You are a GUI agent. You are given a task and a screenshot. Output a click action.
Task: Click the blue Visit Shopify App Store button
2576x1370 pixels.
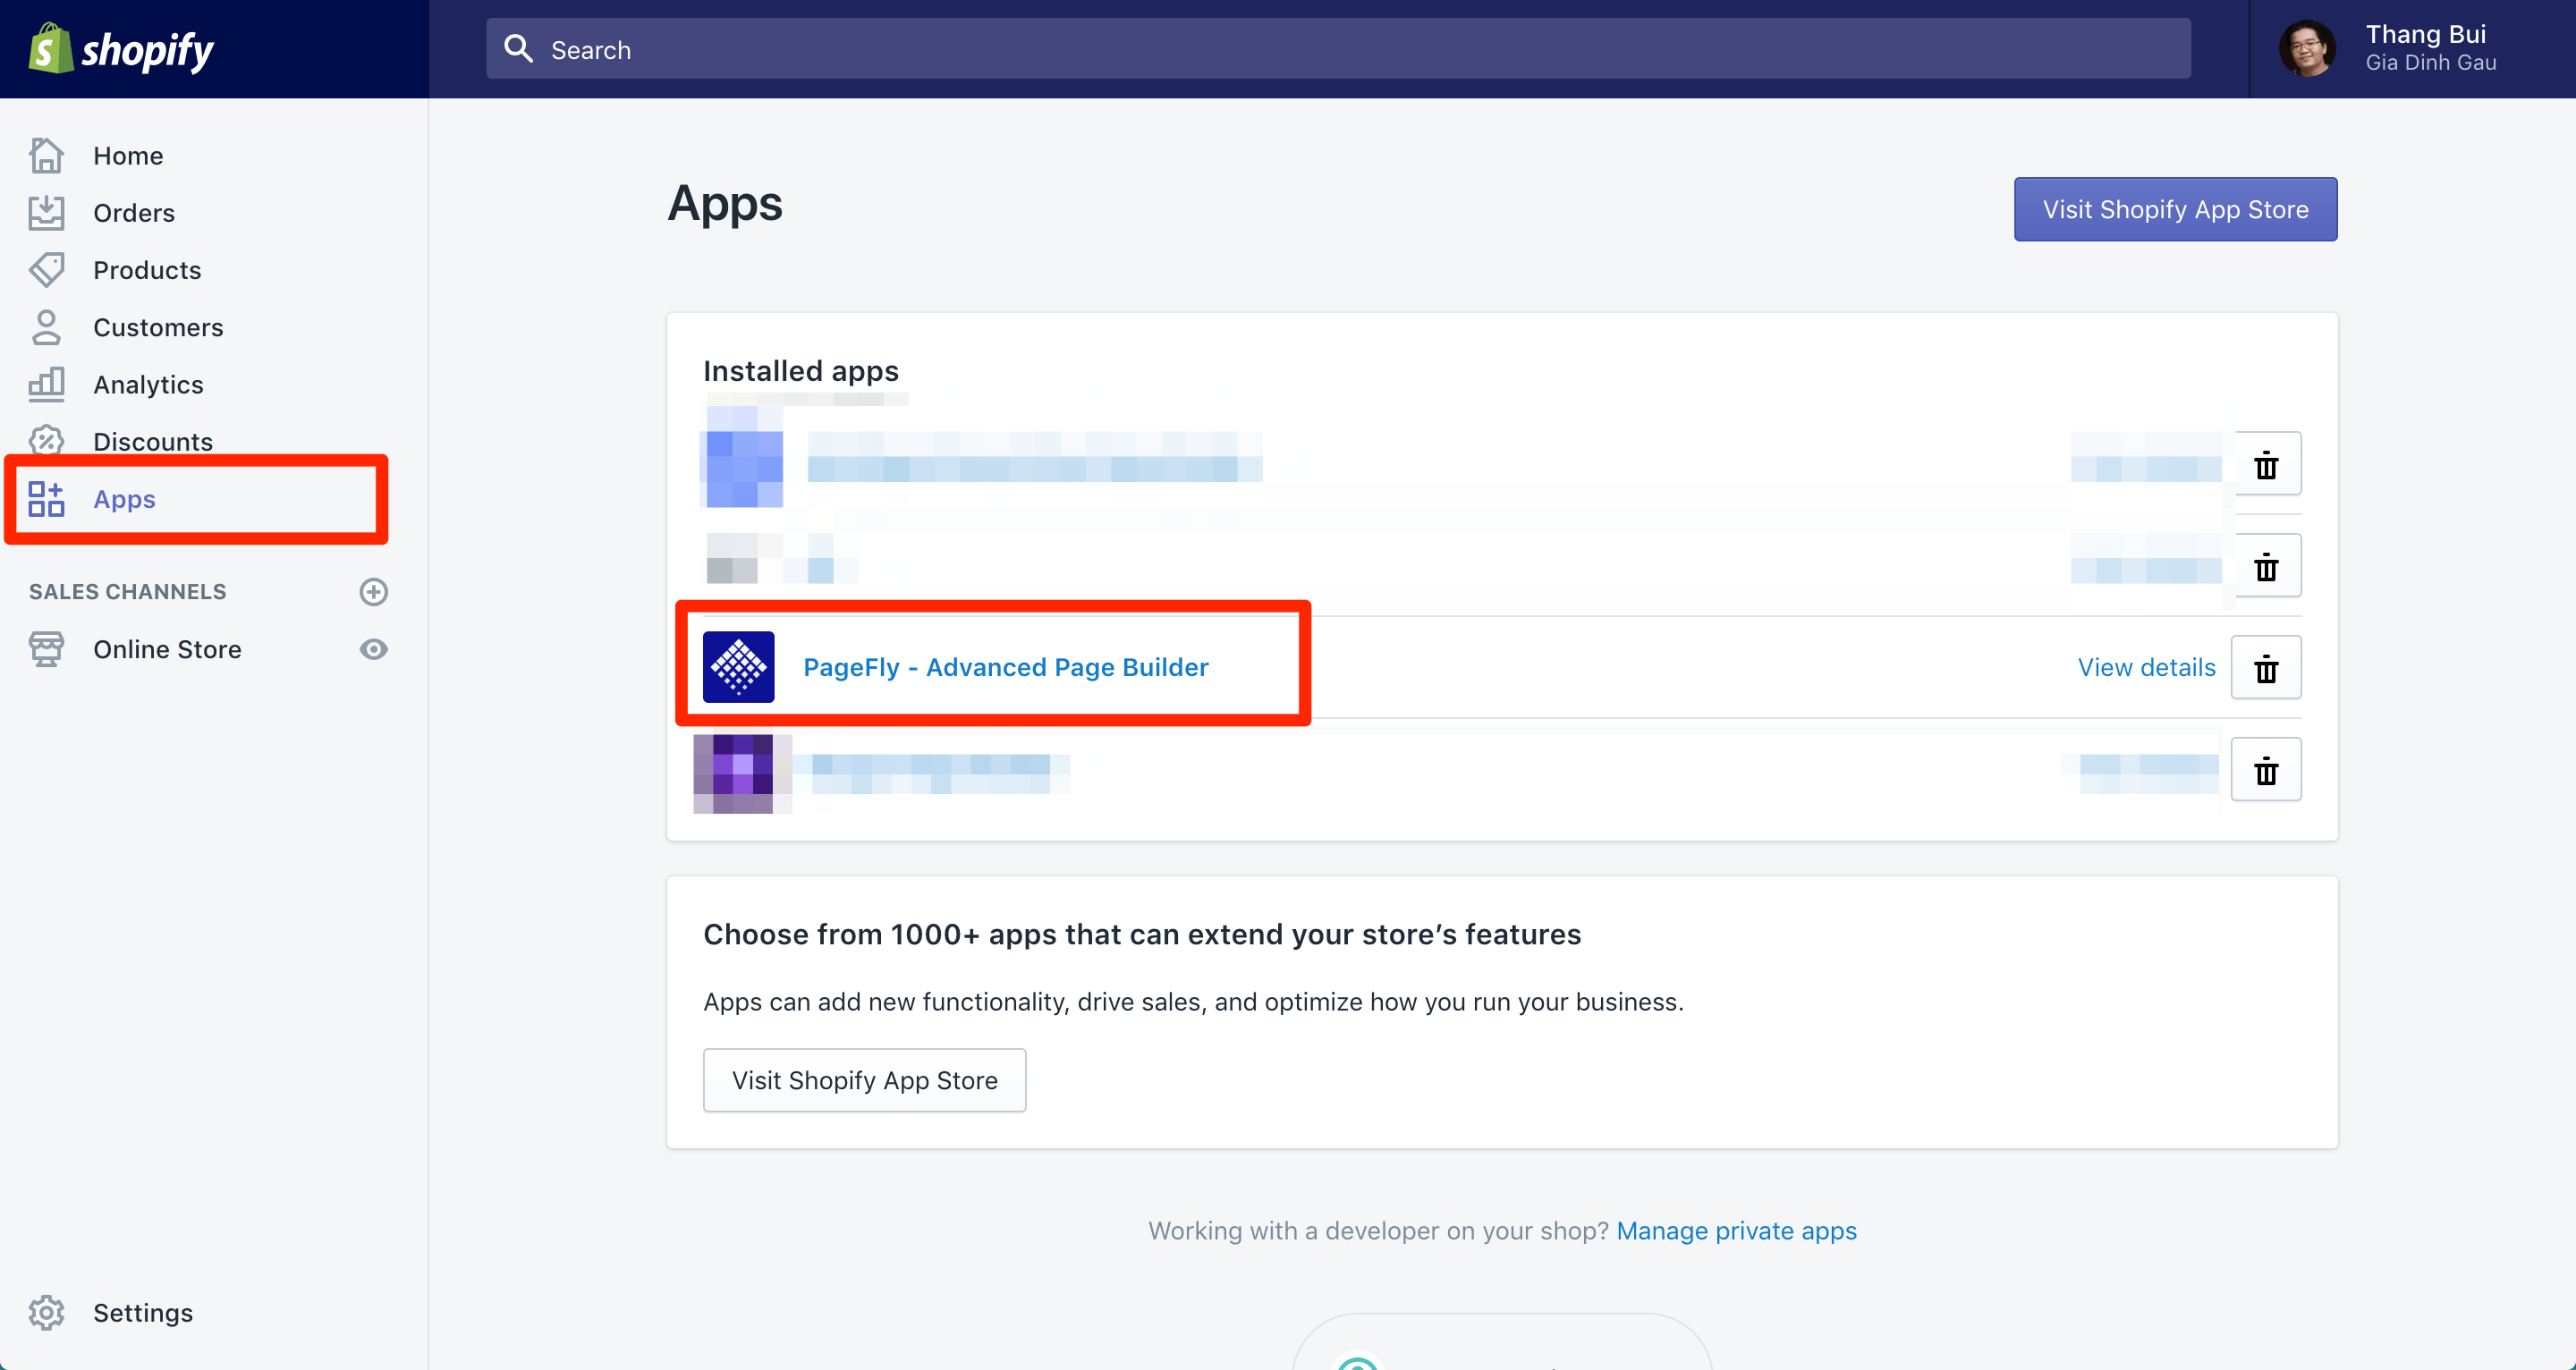(2175, 209)
